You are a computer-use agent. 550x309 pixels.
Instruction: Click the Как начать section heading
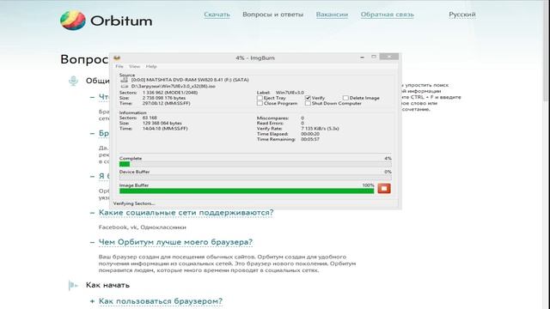click(107, 285)
